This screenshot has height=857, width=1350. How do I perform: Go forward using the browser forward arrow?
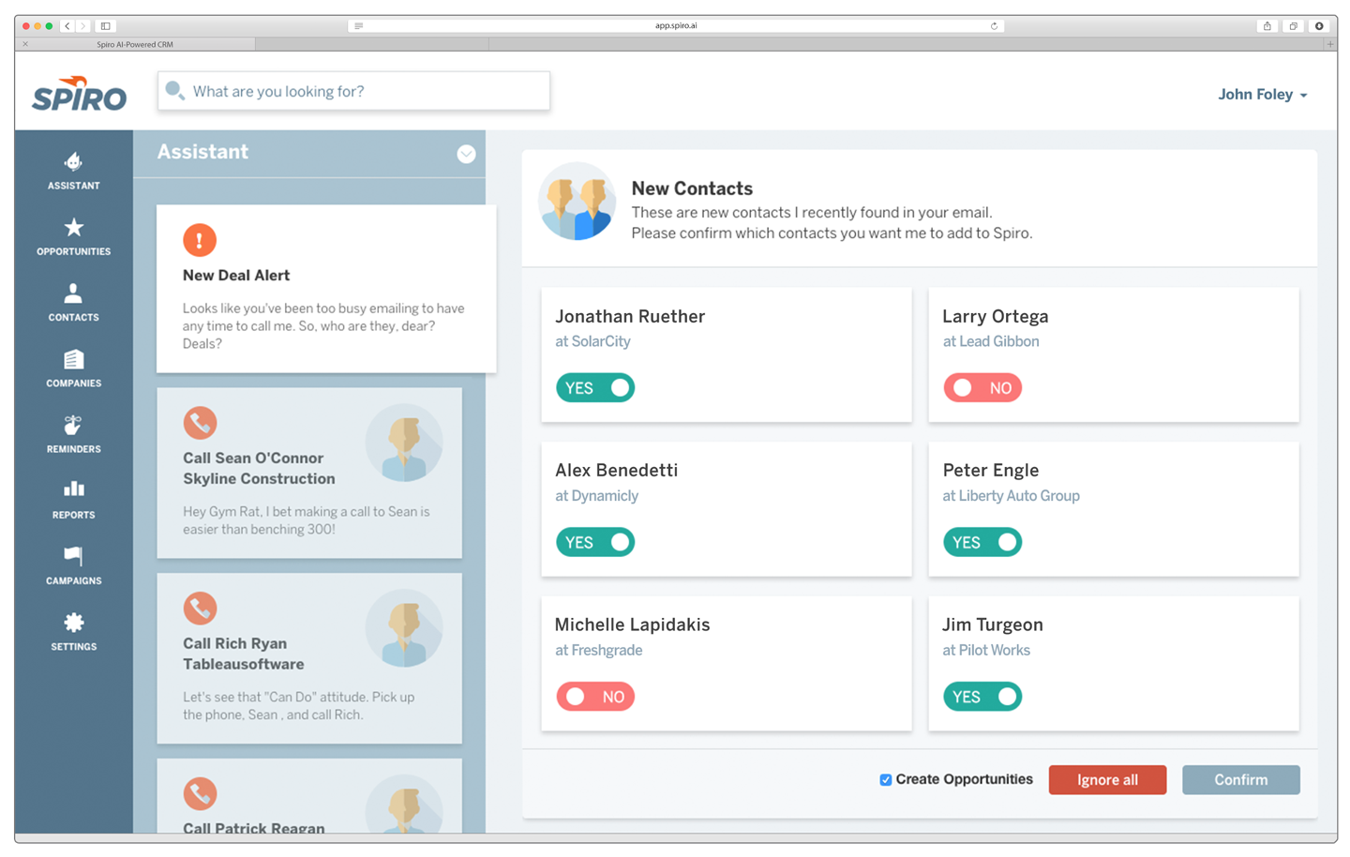point(83,25)
